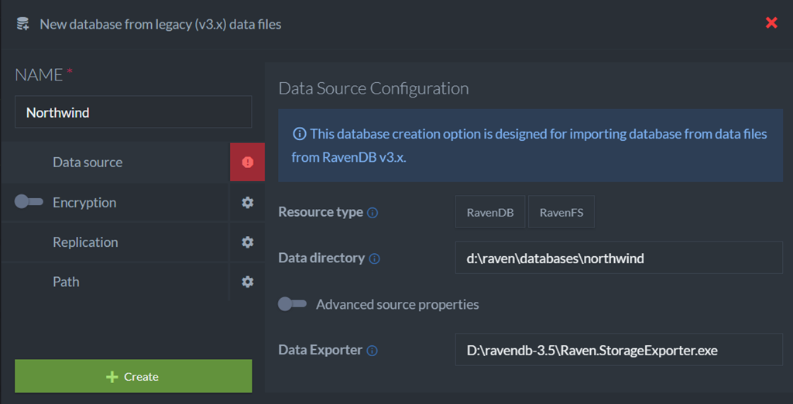
Task: Click the green Create button
Action: point(133,376)
